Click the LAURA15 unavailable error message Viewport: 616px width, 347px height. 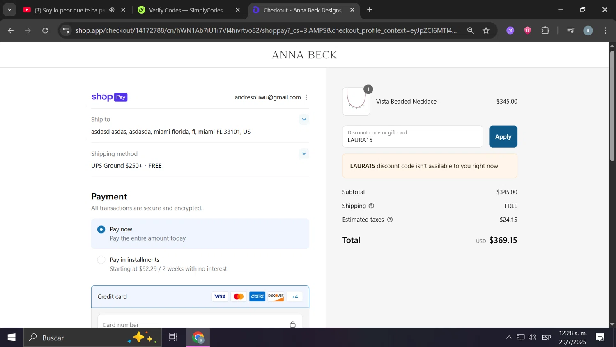click(430, 166)
